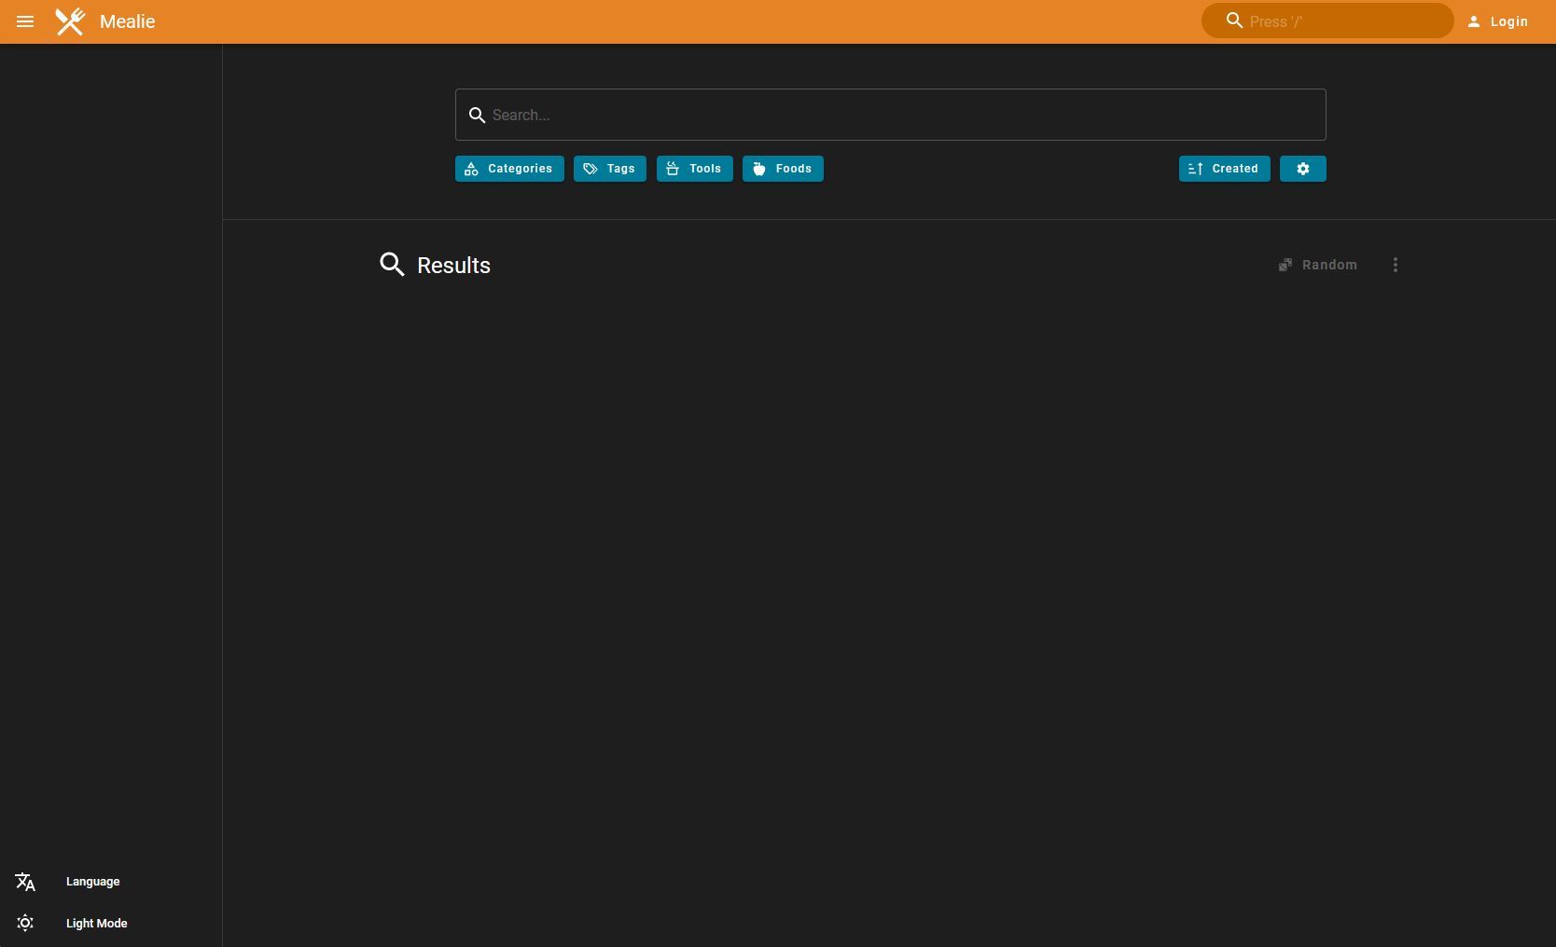
Task: Select the Language sidebar menu label
Action: point(93,882)
